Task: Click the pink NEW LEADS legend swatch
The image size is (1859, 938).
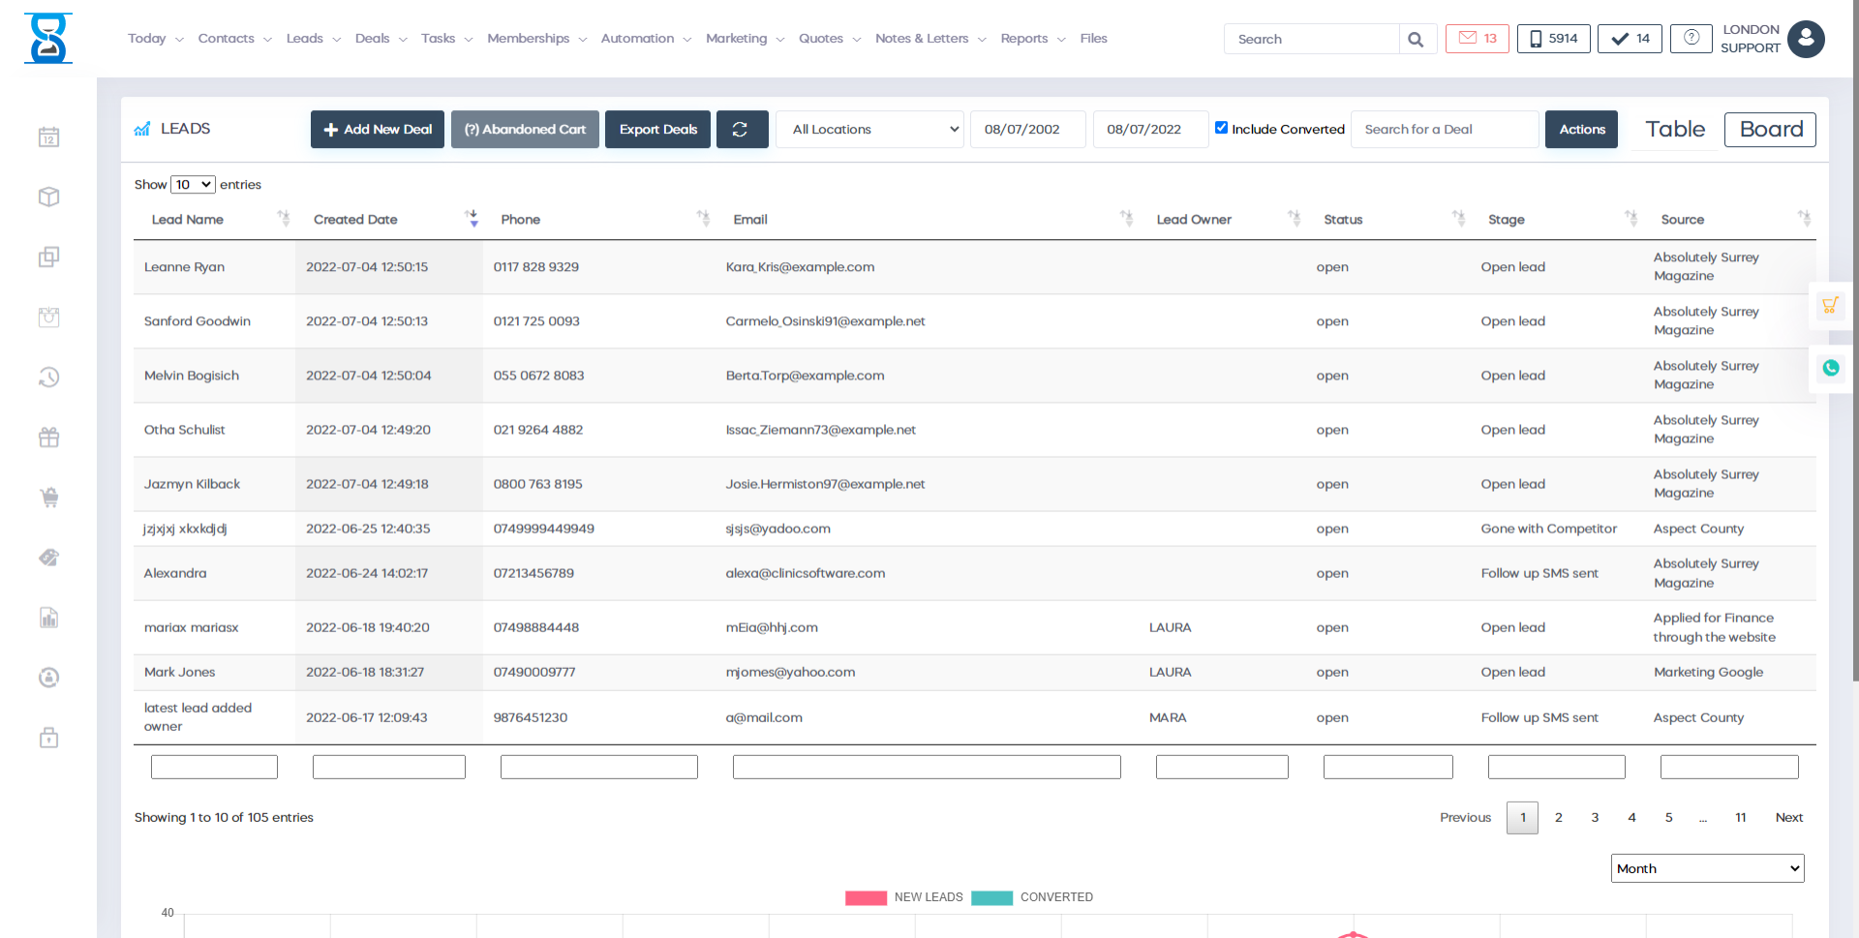Action: pos(866,897)
